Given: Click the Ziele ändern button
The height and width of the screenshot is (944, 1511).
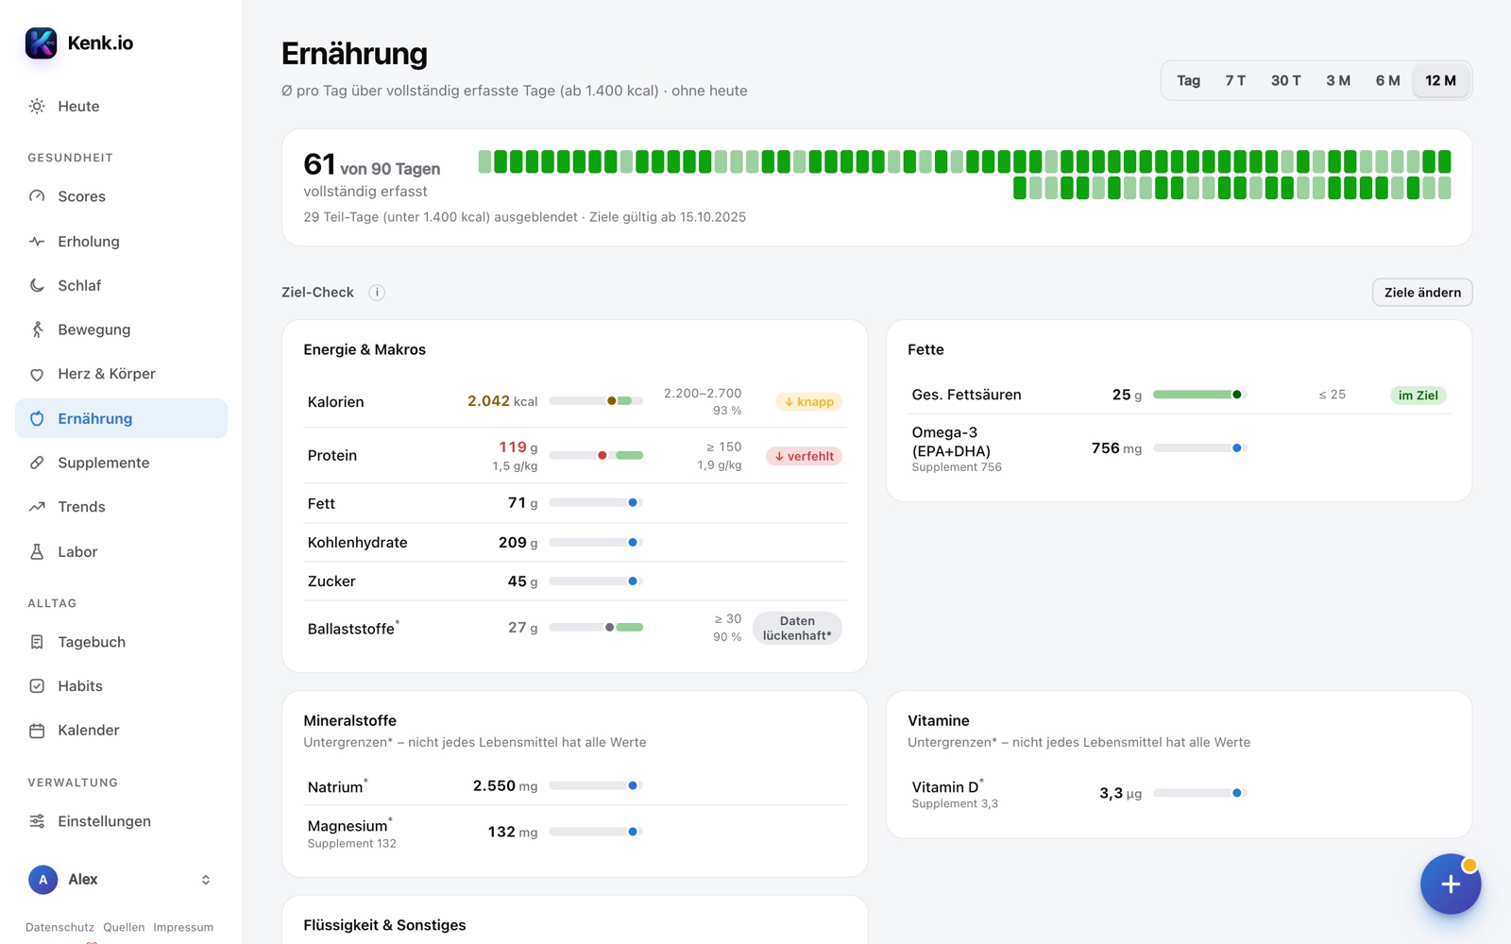Looking at the screenshot, I should pos(1422,293).
